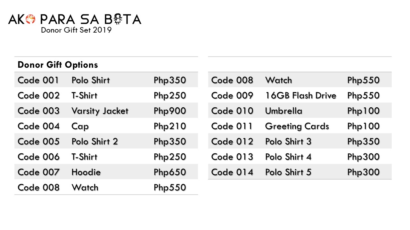Select the '16GB Flash Drive' item
The width and height of the screenshot is (410, 230).
point(300,96)
